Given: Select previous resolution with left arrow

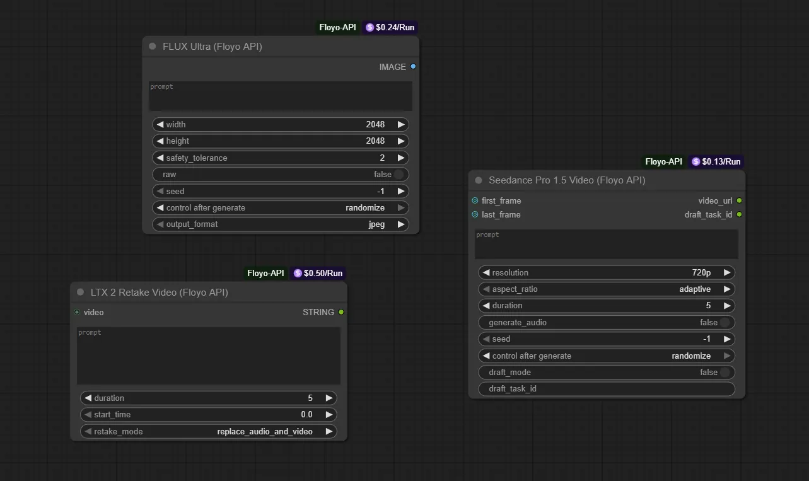Looking at the screenshot, I should click(486, 272).
